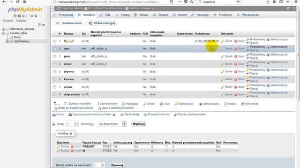Open Widok relacyjny sub-tab

tap(102, 23)
